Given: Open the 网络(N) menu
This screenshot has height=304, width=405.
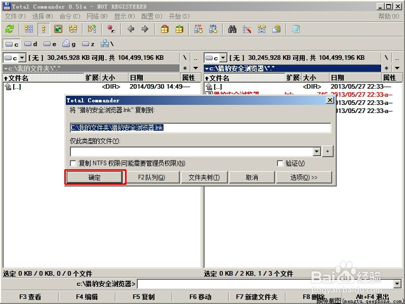Looking at the screenshot, I should pos(97,16).
